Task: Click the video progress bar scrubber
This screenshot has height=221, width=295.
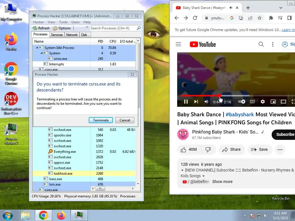Action: click(220, 96)
